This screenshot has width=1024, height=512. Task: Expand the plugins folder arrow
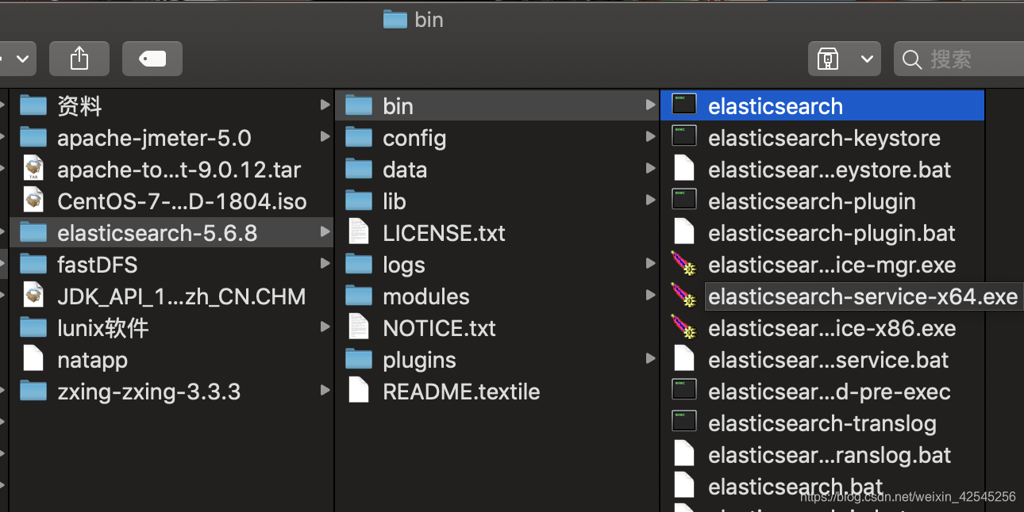click(x=651, y=358)
